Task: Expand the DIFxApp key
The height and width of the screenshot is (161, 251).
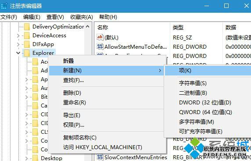Action: 18,44
